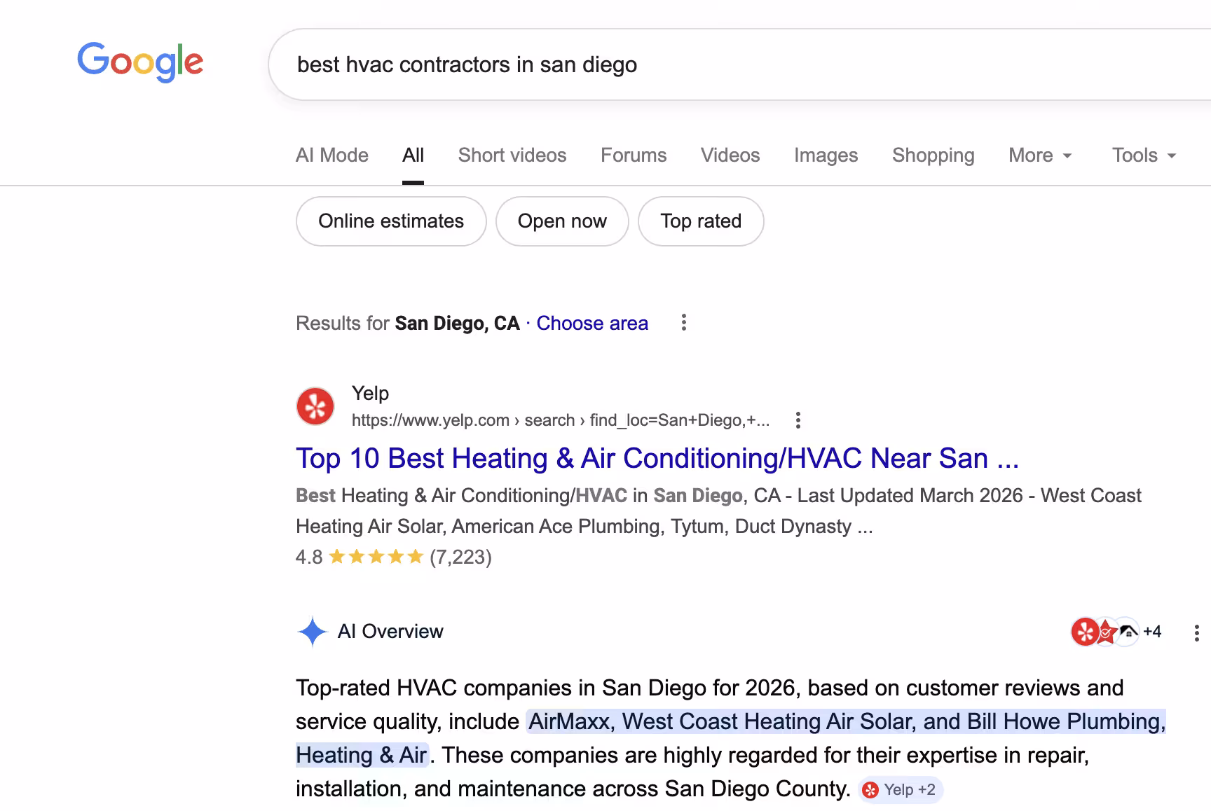Switch to the AI Mode tab
The image size is (1211, 811).
click(332, 155)
